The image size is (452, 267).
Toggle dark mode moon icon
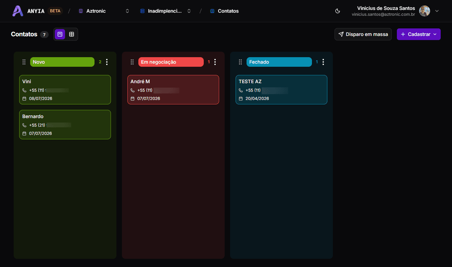(x=338, y=11)
